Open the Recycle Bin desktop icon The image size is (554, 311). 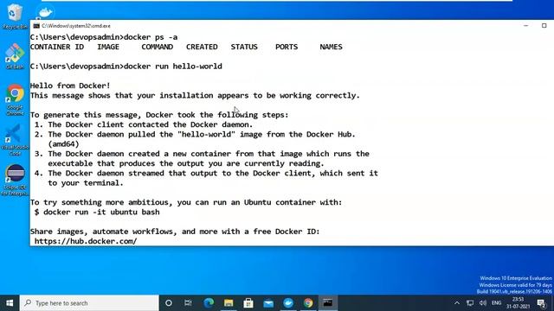point(15,16)
